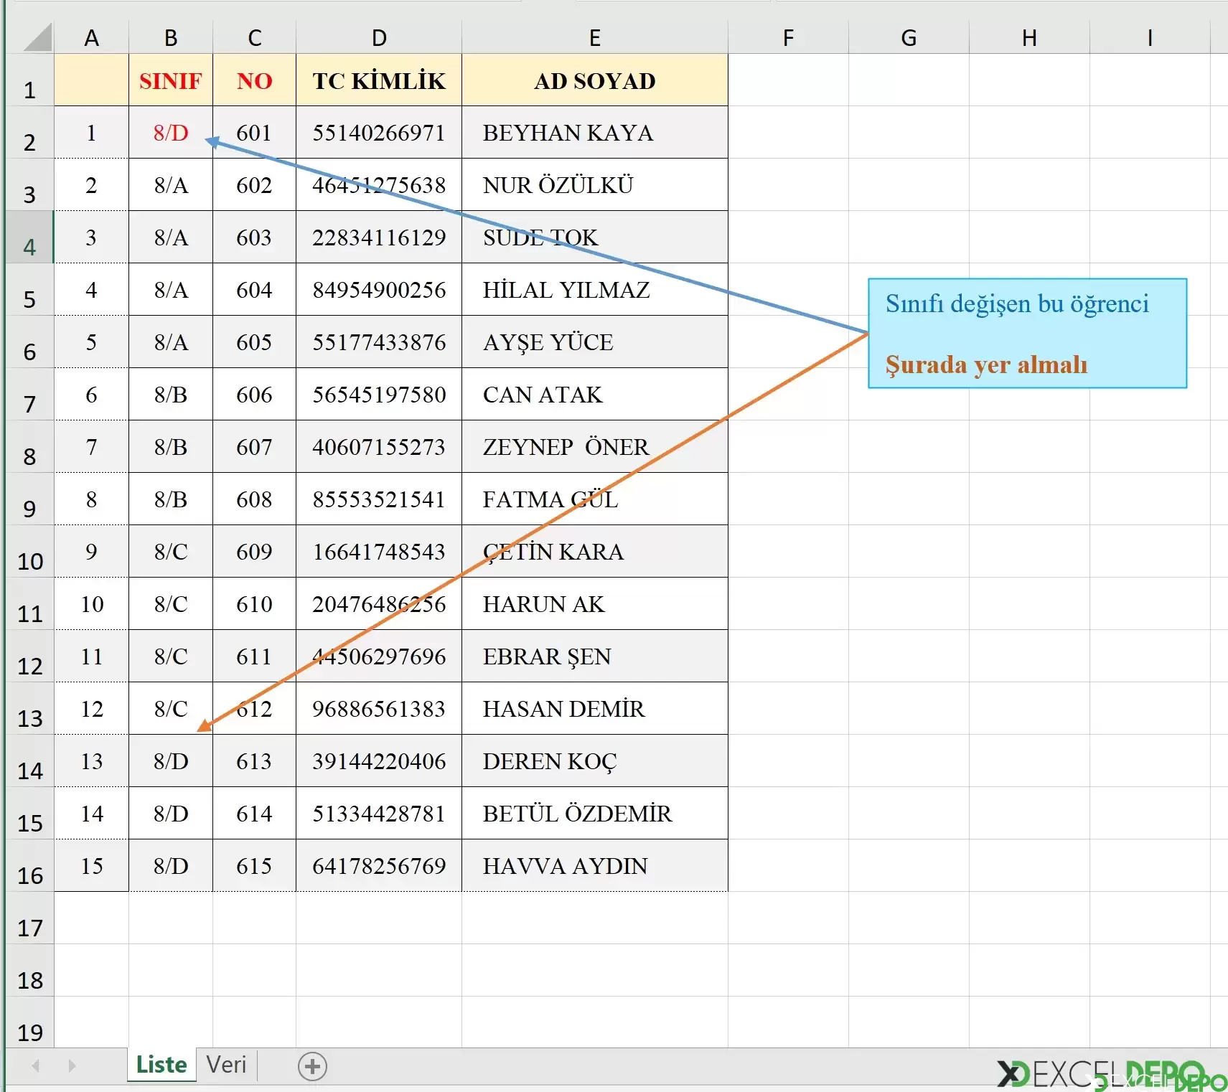Select column F header
The image size is (1228, 1092).
788,37
